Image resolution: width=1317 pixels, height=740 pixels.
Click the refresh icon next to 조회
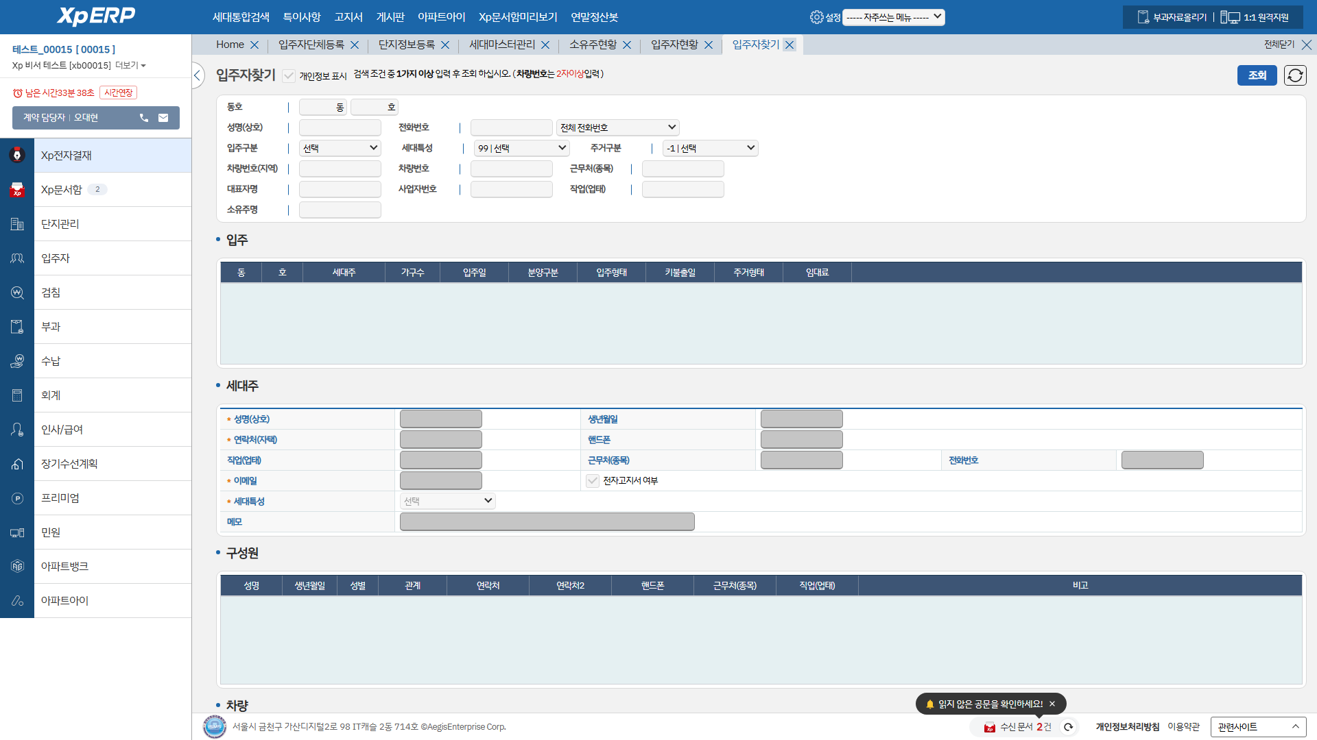1295,75
